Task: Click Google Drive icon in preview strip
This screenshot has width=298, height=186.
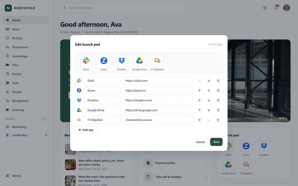Action: pyautogui.click(x=140, y=61)
